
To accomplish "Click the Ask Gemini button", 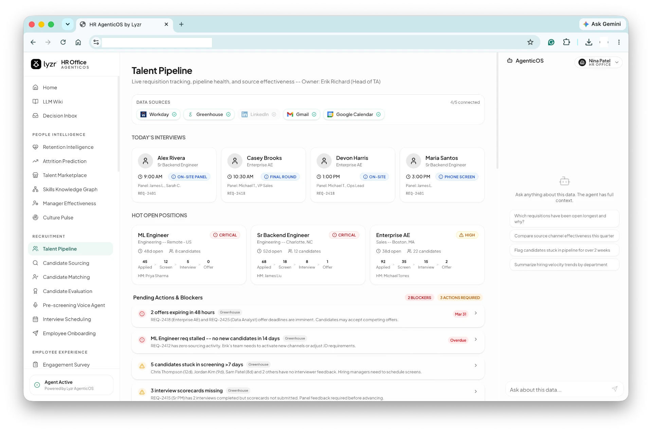I will point(602,24).
